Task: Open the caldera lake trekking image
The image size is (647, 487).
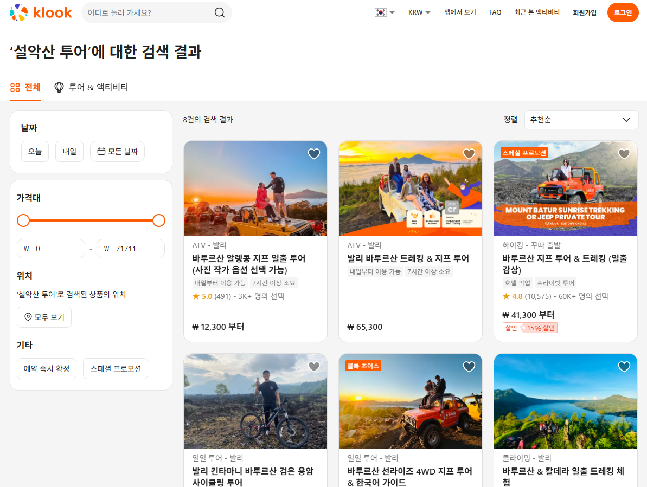Action: (566, 401)
